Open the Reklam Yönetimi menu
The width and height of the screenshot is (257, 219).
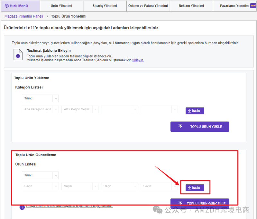pos(191,6)
